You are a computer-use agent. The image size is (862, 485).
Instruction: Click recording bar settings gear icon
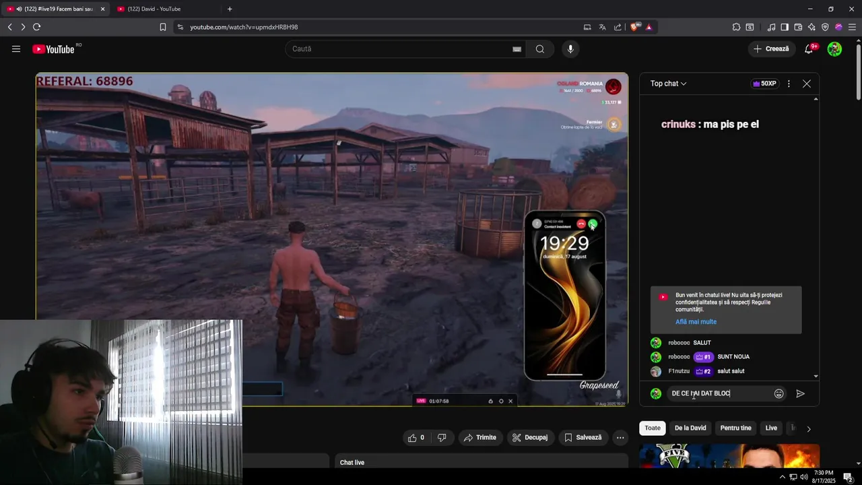tap(500, 401)
